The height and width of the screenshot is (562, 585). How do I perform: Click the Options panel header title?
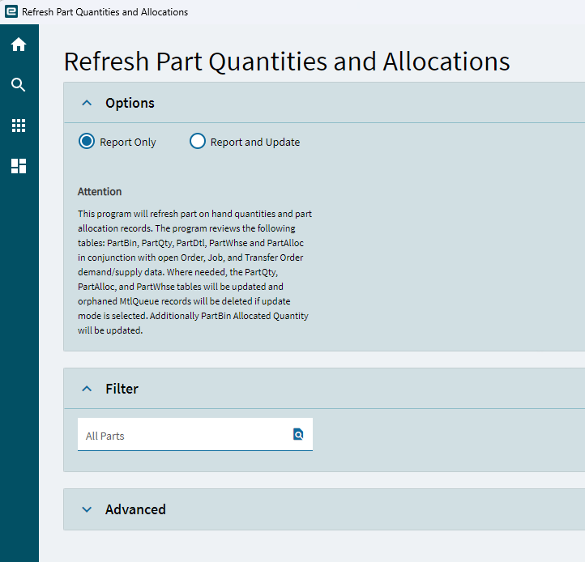[x=130, y=103]
